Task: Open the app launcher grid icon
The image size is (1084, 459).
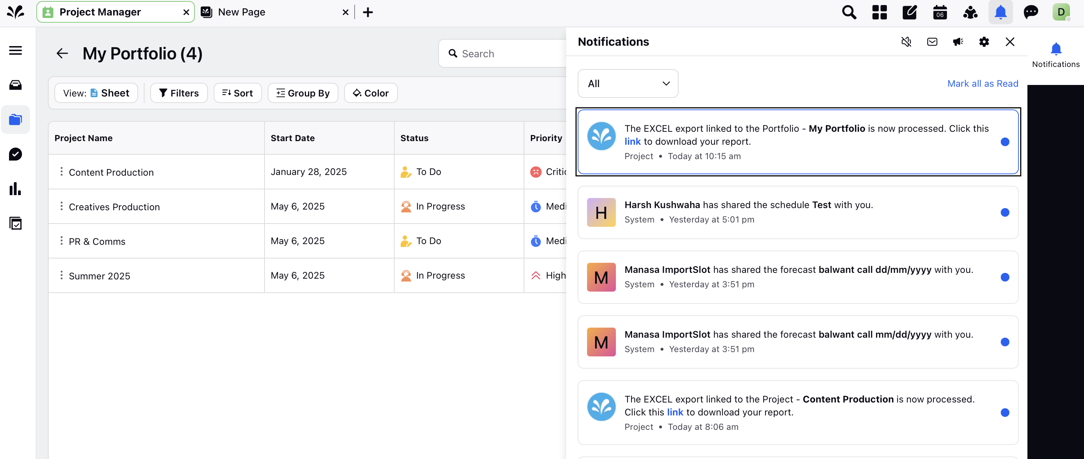Action: [879, 12]
